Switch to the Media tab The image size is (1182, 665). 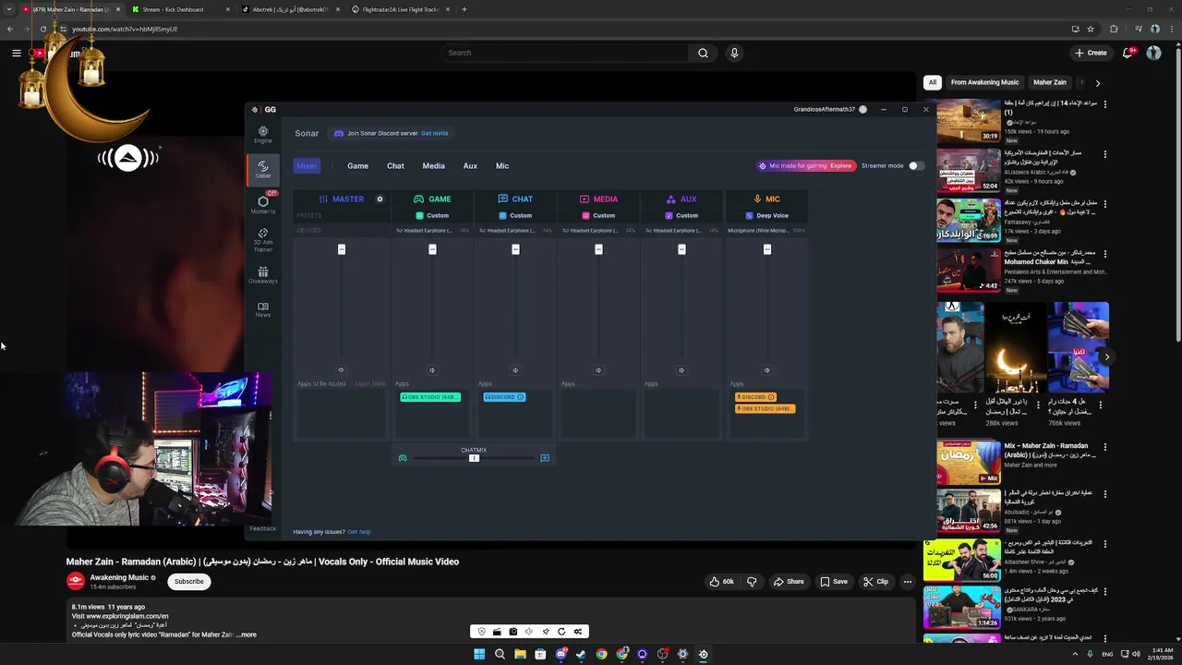[433, 166]
